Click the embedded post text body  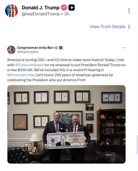[x=66, y=70]
